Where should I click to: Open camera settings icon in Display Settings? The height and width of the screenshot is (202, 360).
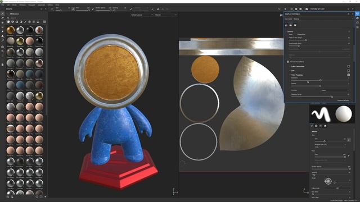click(x=290, y=25)
